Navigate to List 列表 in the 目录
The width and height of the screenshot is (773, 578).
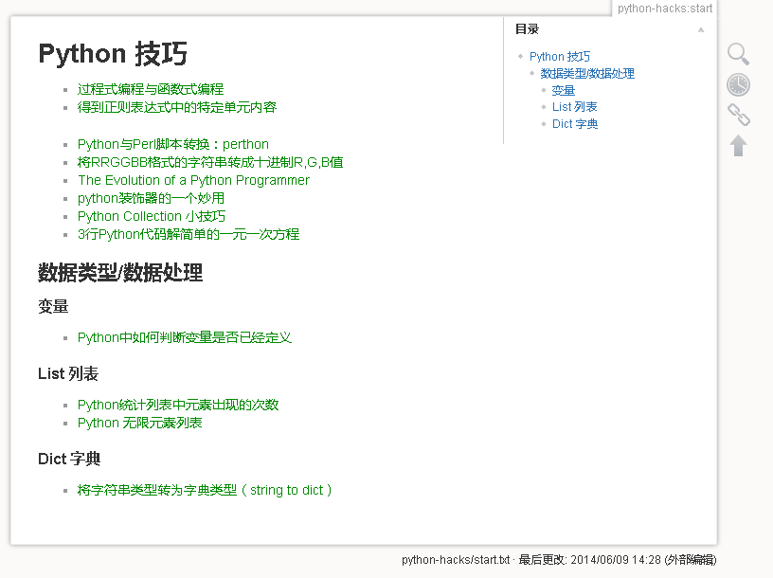point(575,107)
